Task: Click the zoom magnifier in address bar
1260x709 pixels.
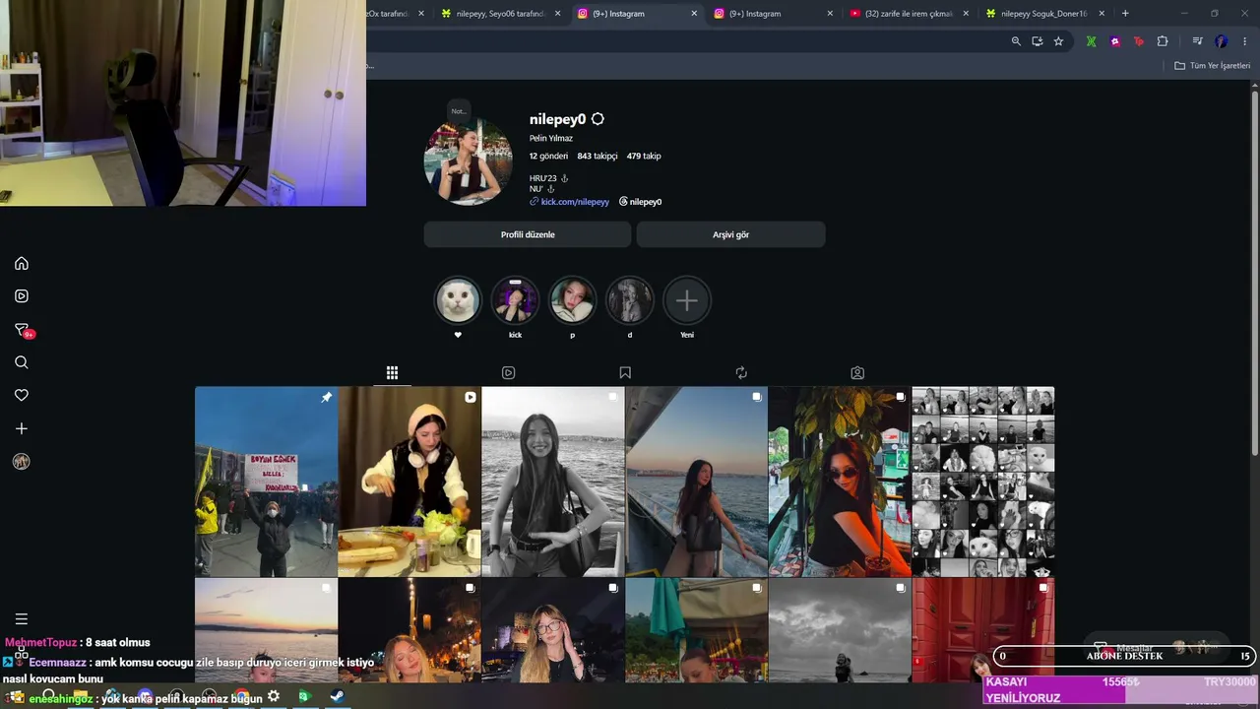Action: [1016, 41]
